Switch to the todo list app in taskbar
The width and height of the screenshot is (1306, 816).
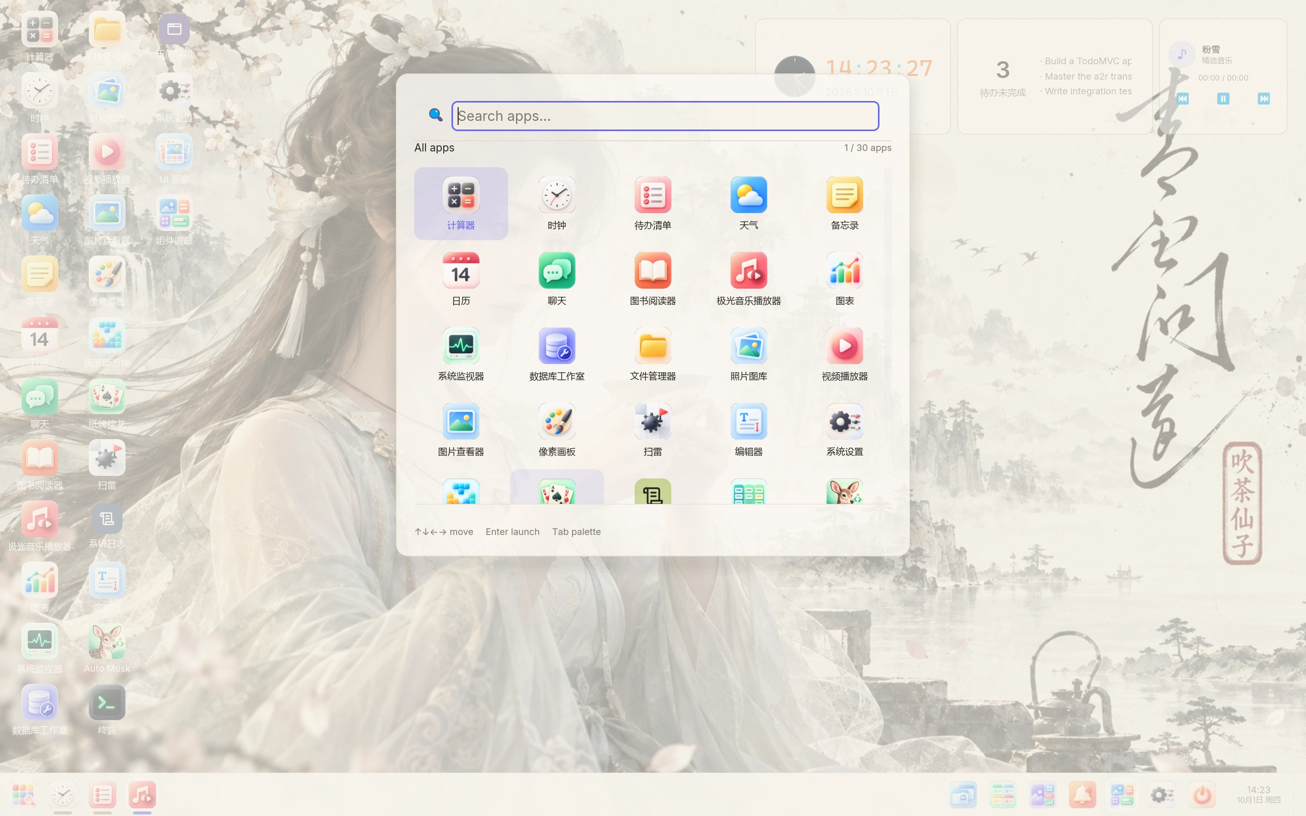[103, 795]
